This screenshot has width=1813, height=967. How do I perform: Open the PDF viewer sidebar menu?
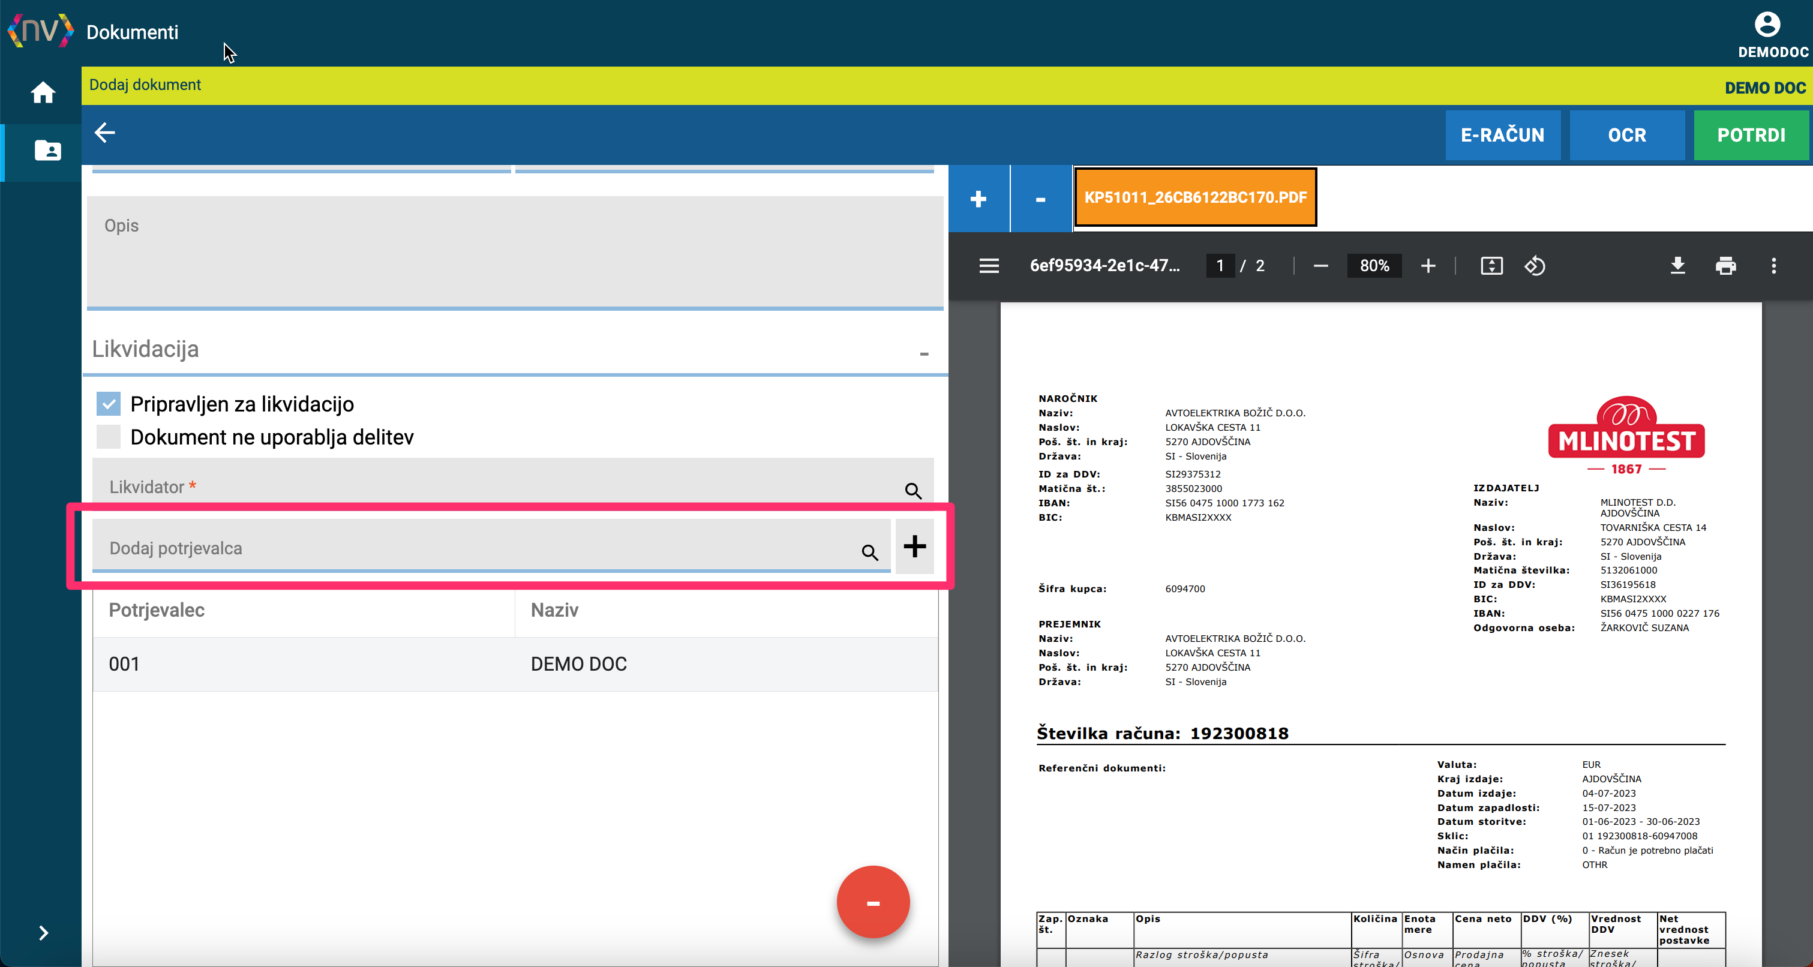tap(989, 266)
